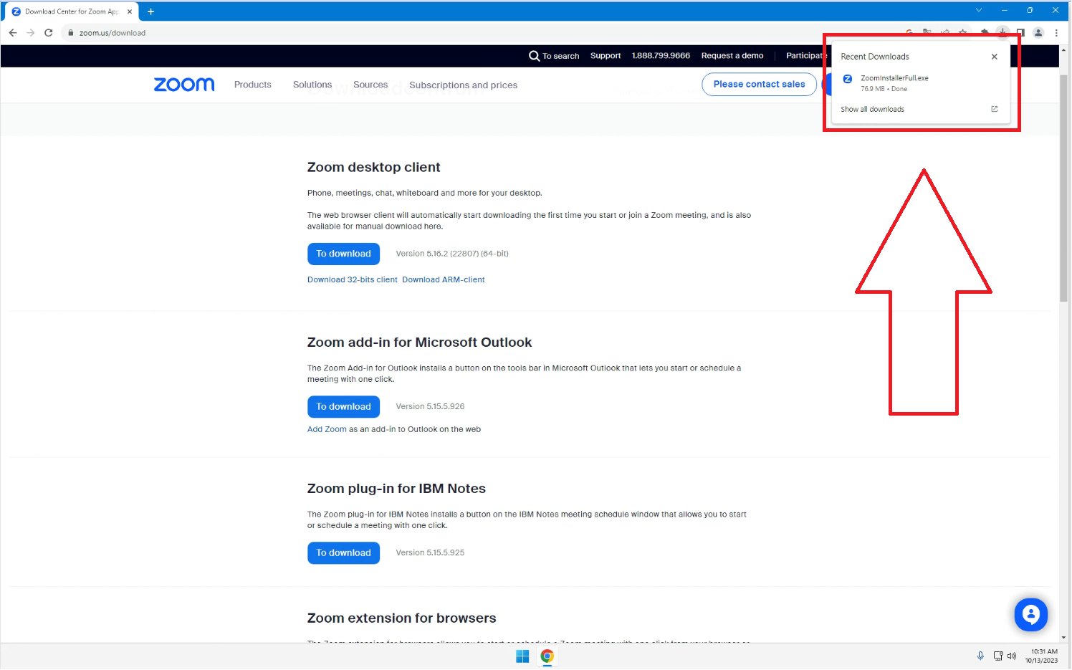This screenshot has height=670, width=1072.
Task: Click the Please contact sales button
Action: point(760,85)
